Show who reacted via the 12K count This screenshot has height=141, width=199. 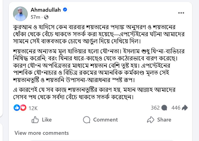(x=33, y=108)
